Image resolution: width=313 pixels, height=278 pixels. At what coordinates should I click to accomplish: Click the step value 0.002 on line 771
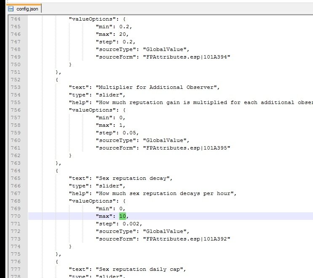(131, 224)
